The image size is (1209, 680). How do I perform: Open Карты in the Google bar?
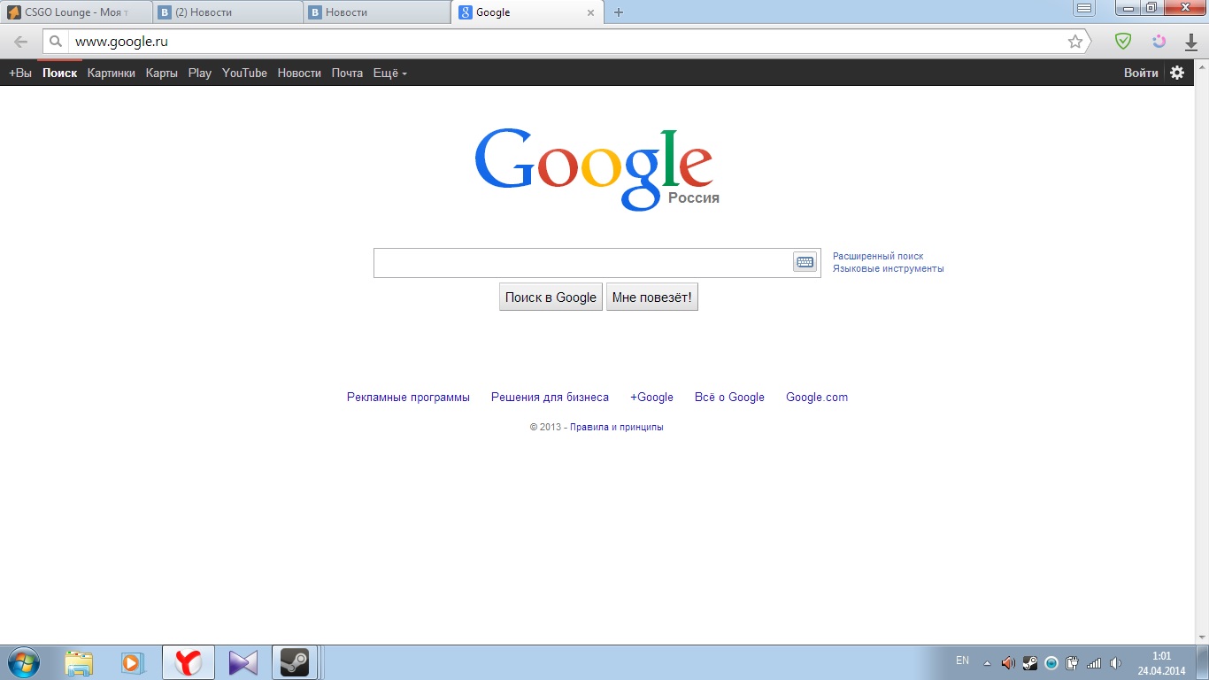point(162,73)
